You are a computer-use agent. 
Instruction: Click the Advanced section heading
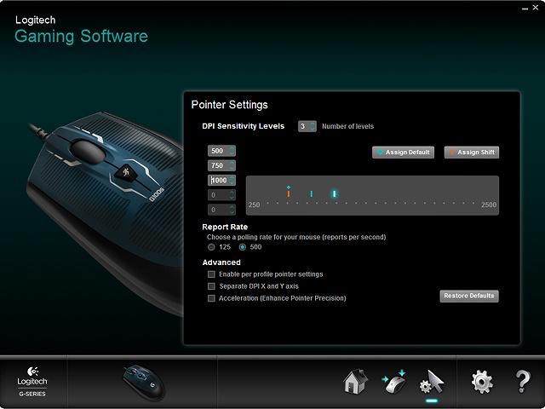tap(221, 262)
